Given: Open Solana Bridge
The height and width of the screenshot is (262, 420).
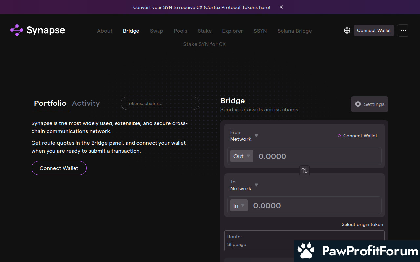Looking at the screenshot, I should point(295,31).
